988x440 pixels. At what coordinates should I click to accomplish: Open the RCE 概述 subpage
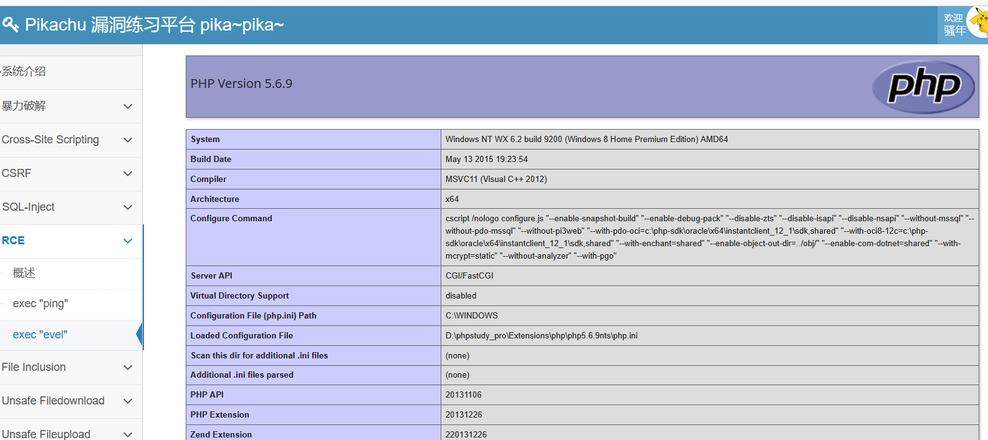click(x=71, y=274)
